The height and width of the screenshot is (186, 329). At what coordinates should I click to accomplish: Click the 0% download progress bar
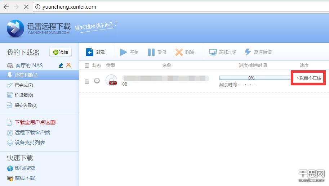[x=251, y=78]
